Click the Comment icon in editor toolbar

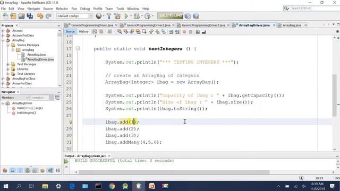click(x=198, y=32)
